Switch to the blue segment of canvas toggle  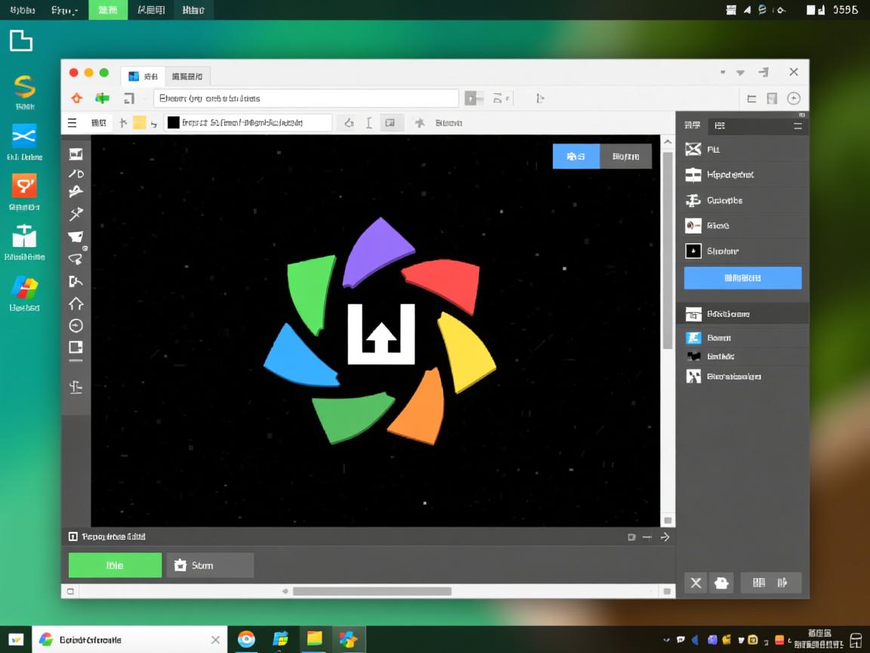click(575, 156)
